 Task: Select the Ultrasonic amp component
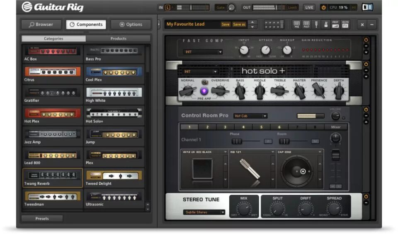[114, 199]
